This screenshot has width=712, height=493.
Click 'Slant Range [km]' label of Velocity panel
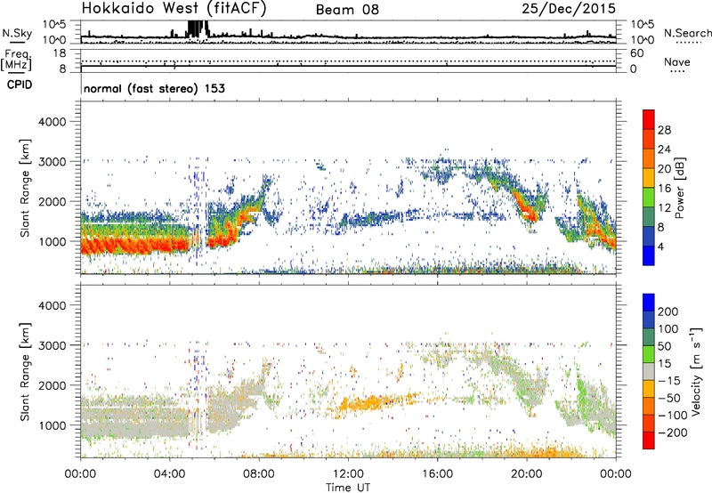click(x=25, y=372)
